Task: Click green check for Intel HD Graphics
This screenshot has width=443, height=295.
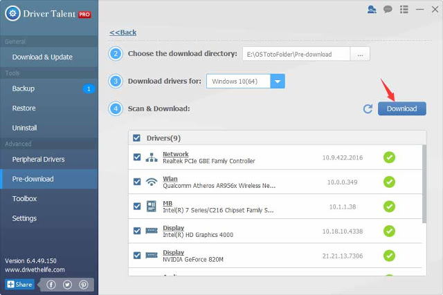Action: coord(389,231)
